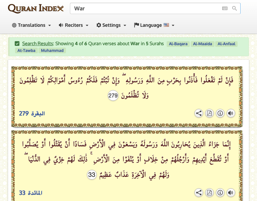Screen dimensions: 257x201
Task: Toggle the green Search Results checkbox
Action: 17,44
